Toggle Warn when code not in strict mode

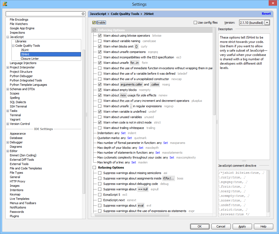point(100,122)
